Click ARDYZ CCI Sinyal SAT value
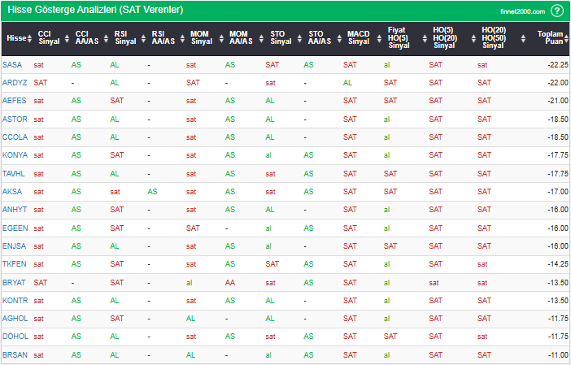This screenshot has width=571, height=365. point(41,83)
